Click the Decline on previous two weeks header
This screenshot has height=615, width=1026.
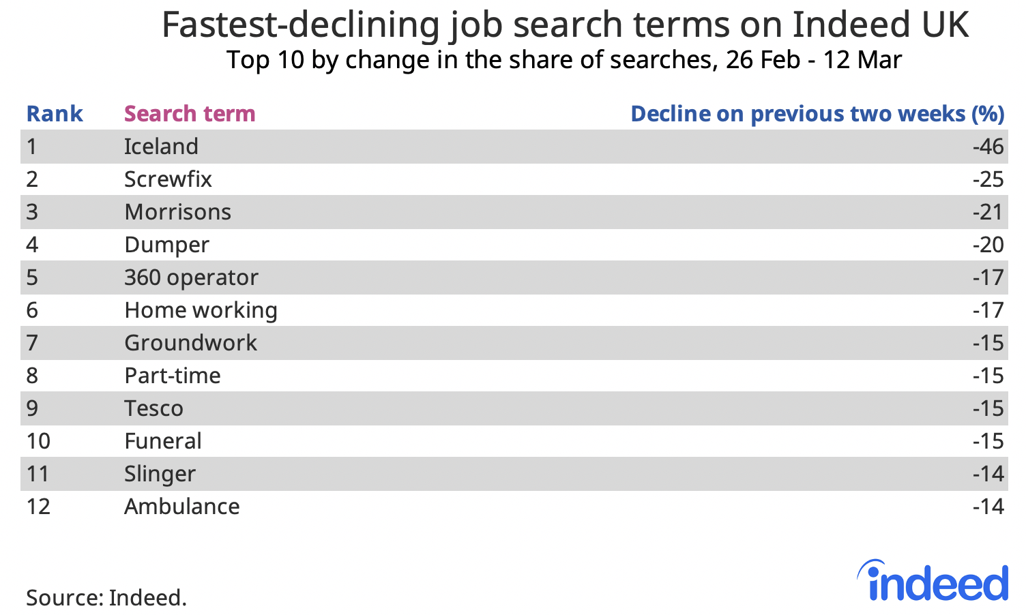tap(817, 114)
